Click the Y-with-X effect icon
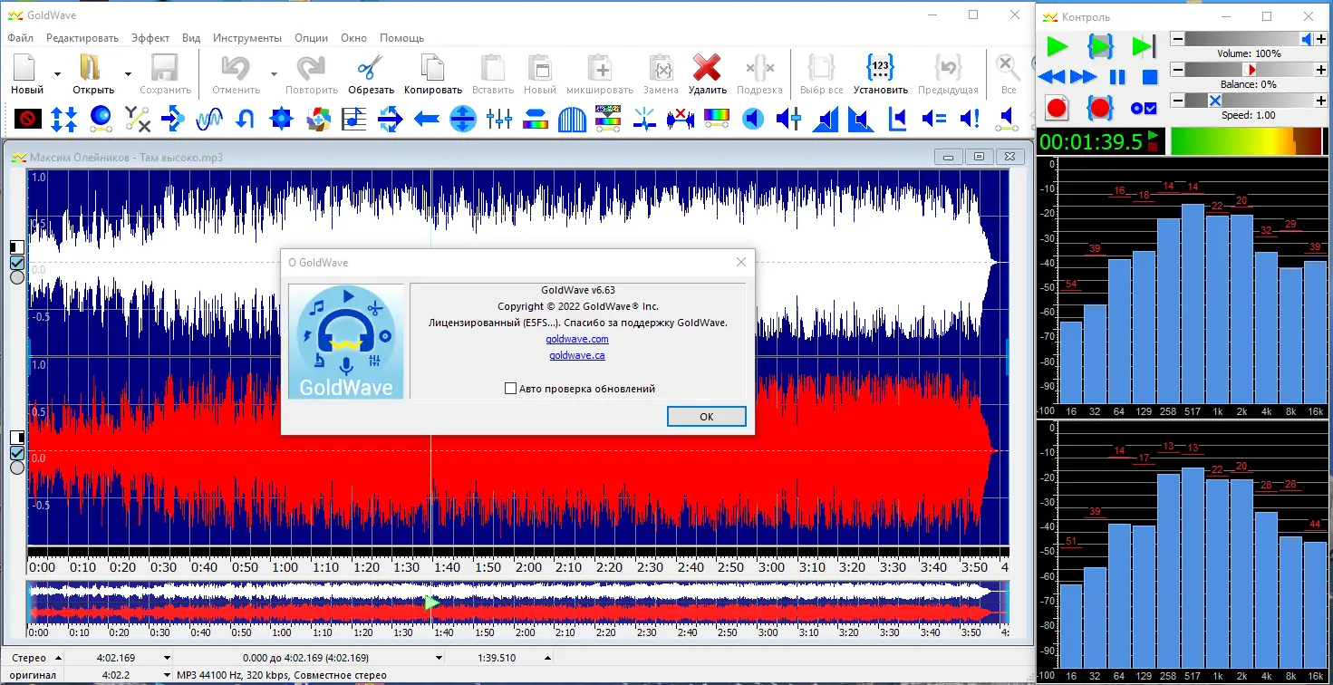The height and width of the screenshot is (685, 1333). pos(137,119)
